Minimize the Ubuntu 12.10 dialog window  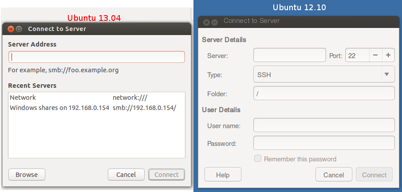pos(214,22)
